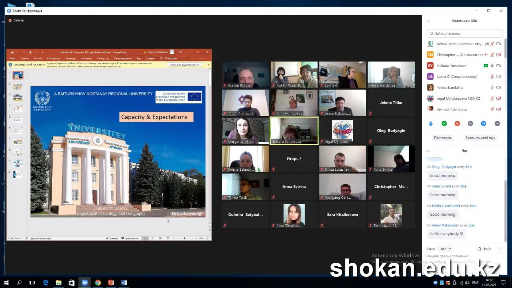Toggle Yelena Kandalina's microphone icon
Viewport: 512px width, 288px height.
point(492,87)
